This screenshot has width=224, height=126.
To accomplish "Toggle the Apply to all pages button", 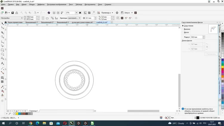I will click(52, 18).
